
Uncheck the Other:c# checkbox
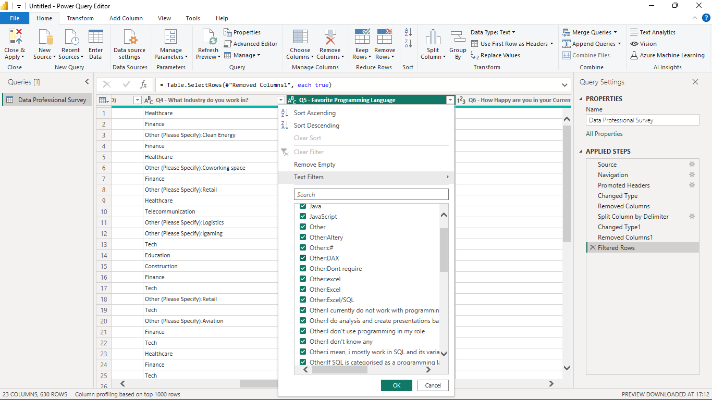click(x=303, y=248)
